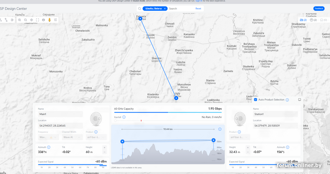The image size is (330, 174).
Task: Zoom in on the map
Action: click(x=19, y=20)
